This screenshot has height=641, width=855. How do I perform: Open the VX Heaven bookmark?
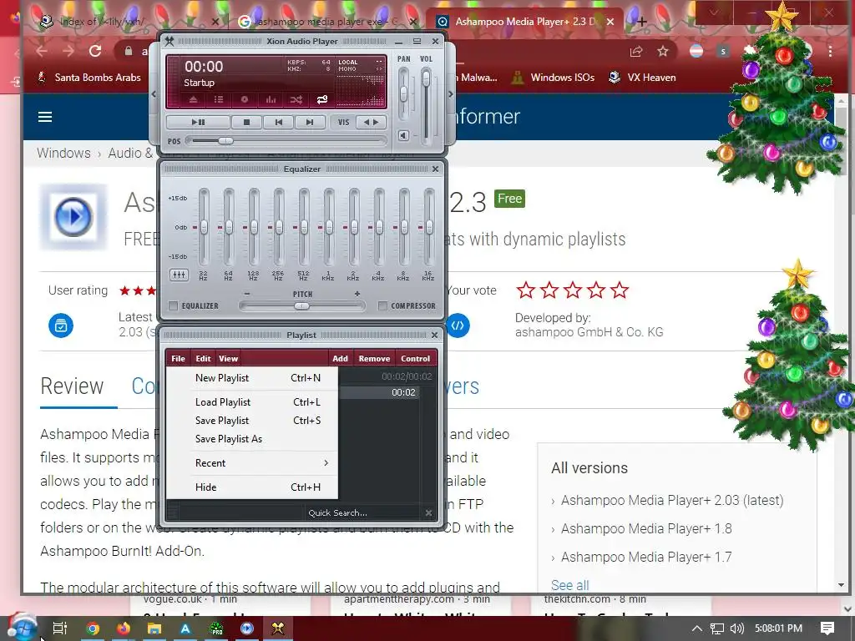[642, 78]
